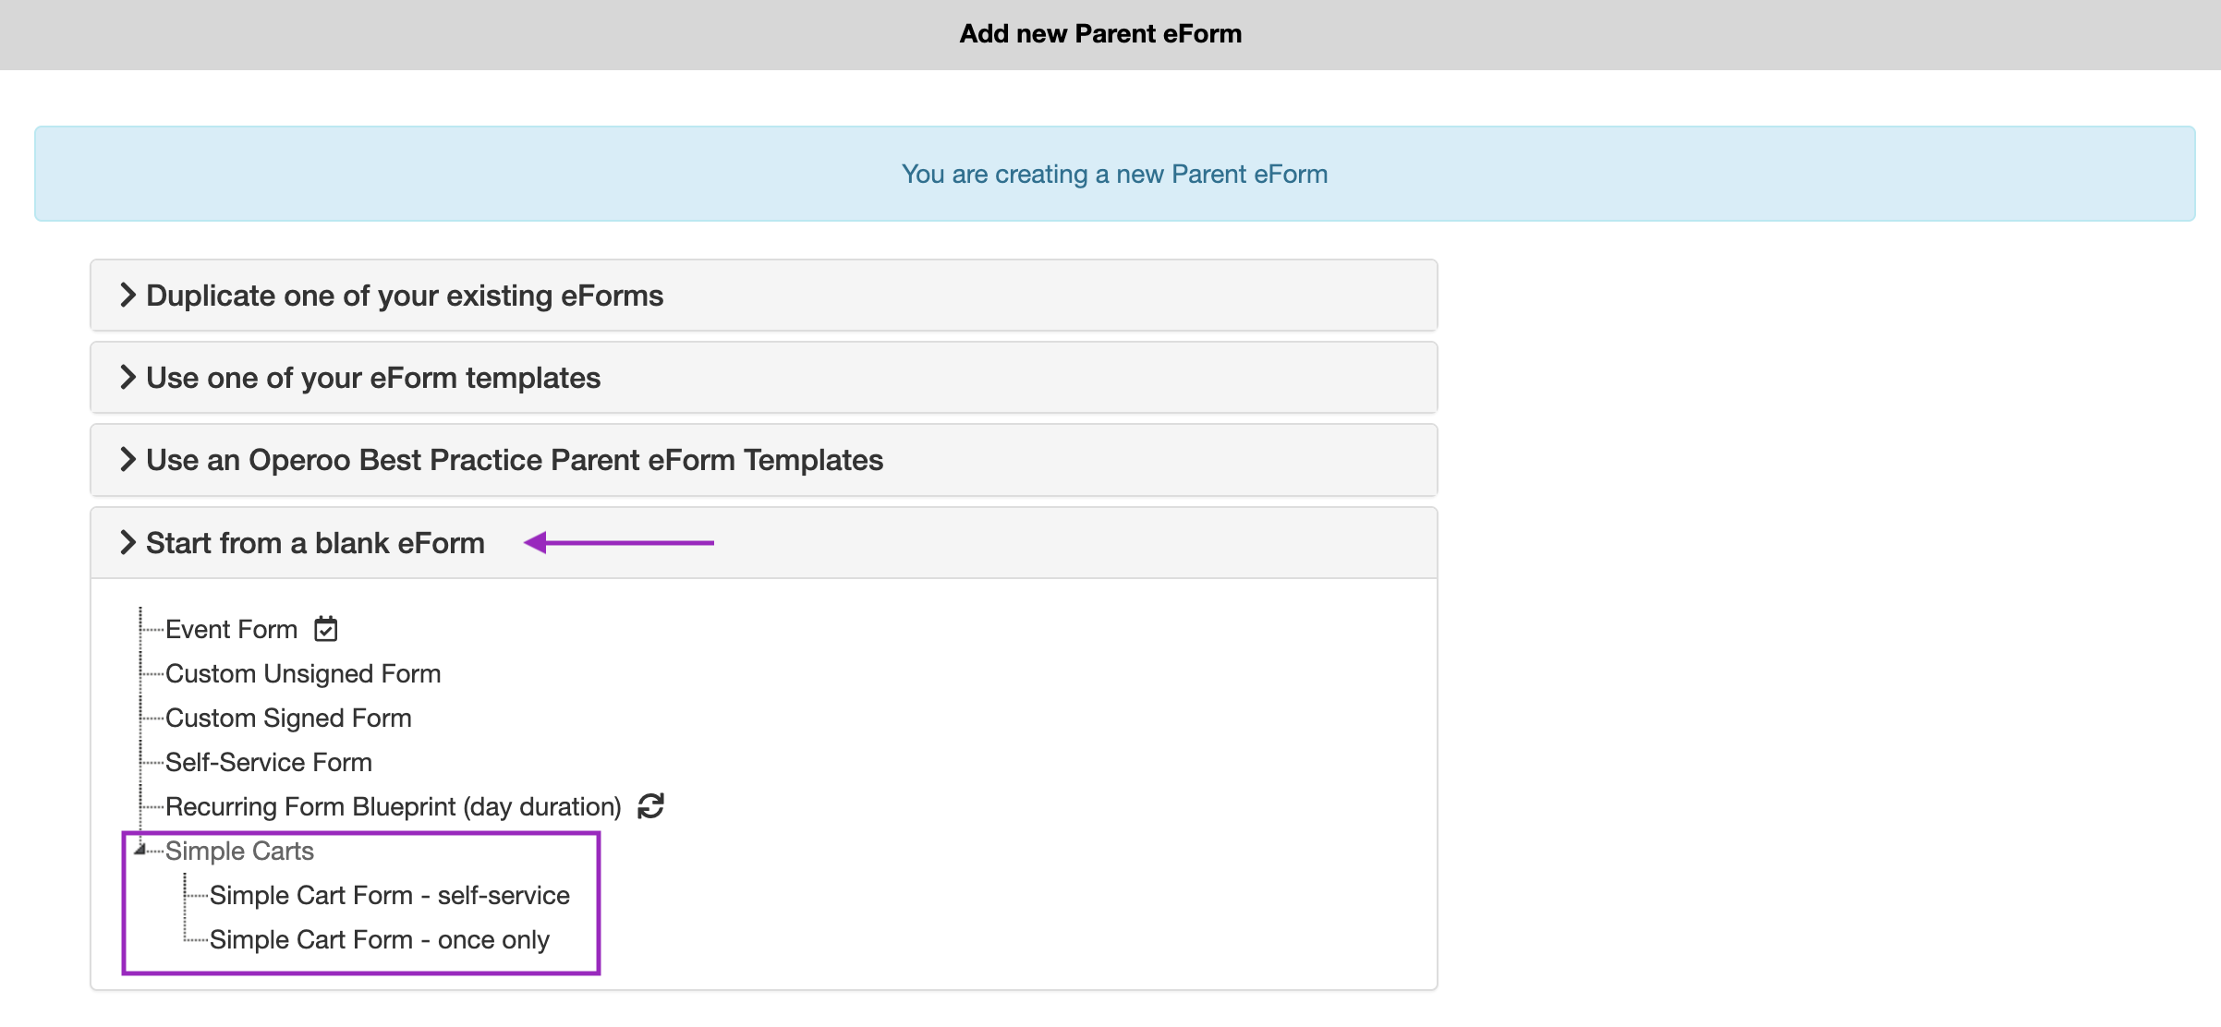The width and height of the screenshot is (2221, 1027).
Task: Open the 'Duplicate one of your existing eForms' heading
Action: tap(405, 296)
